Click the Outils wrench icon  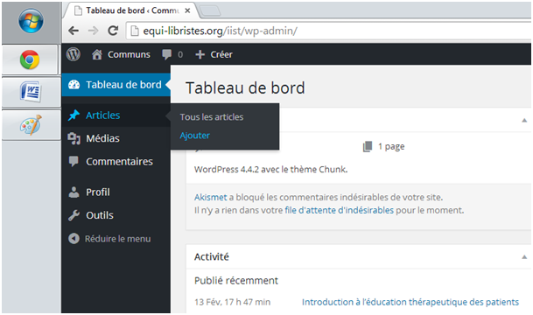point(74,215)
